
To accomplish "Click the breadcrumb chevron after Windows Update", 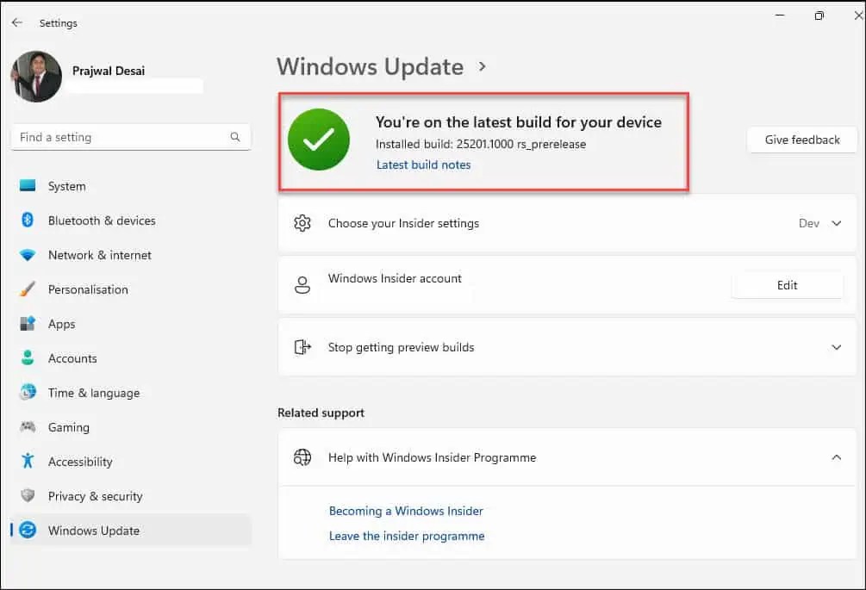I will click(x=483, y=67).
